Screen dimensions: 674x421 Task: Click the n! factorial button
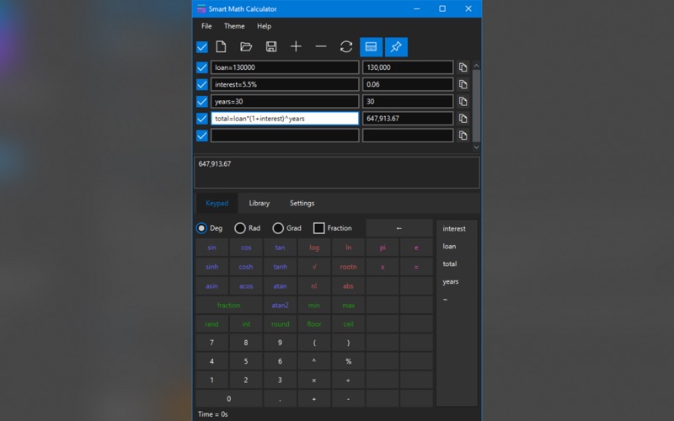tap(314, 286)
